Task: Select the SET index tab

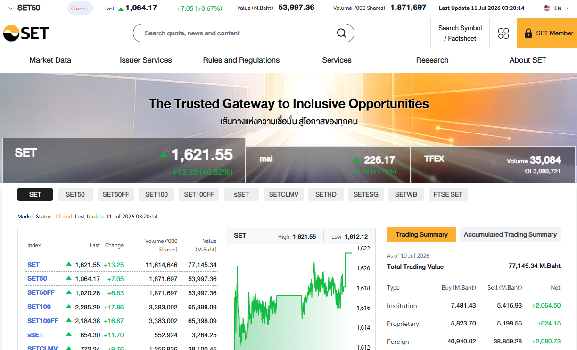Action: click(35, 194)
